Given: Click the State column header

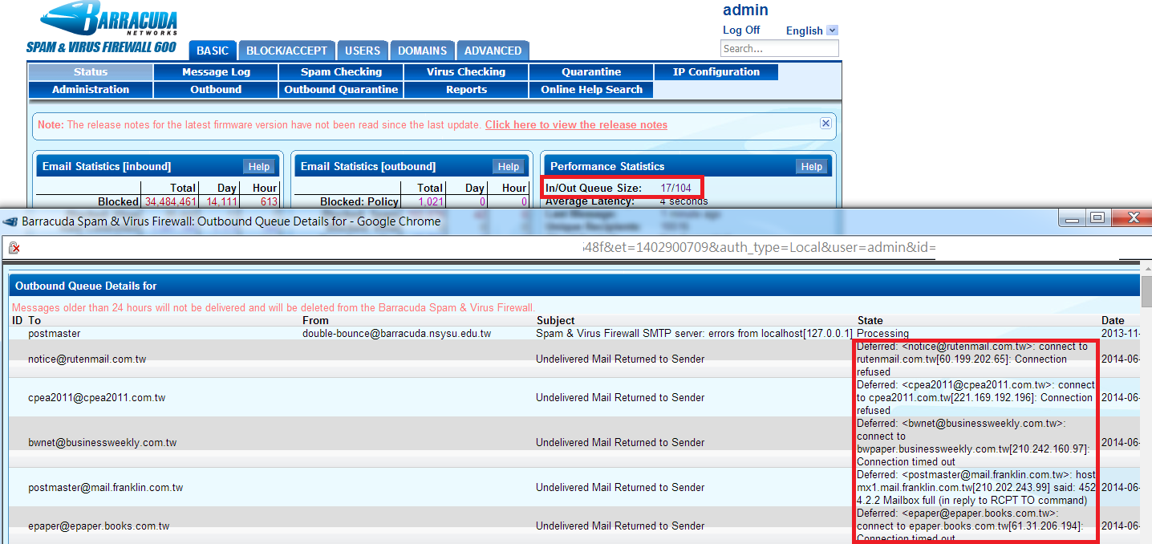Looking at the screenshot, I should [870, 320].
